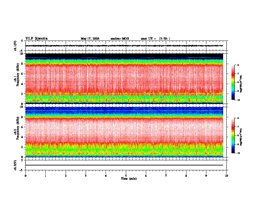255x197 pixels.
Task: Click the ch.1 color scale log PSD label
Action: [241, 84]
